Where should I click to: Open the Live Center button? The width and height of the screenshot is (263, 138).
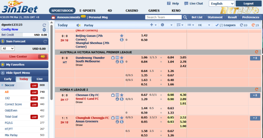24,57
